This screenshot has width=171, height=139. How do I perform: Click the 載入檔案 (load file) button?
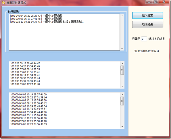point(148,16)
